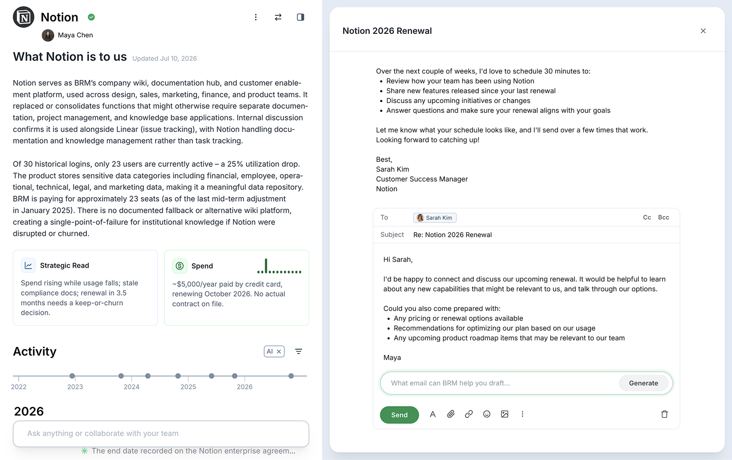Open text formatting options (A icon)
This screenshot has height=460, width=732.
point(433,414)
